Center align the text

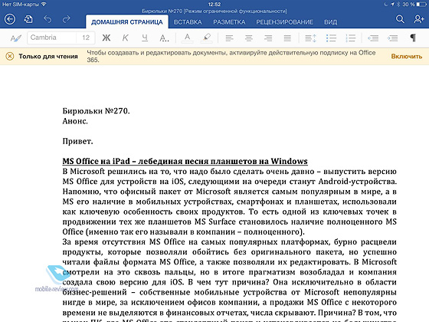(x=249, y=38)
